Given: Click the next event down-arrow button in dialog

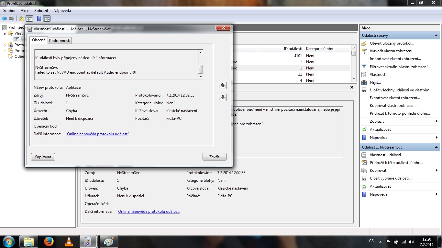Looking at the screenshot, I should coord(223,97).
